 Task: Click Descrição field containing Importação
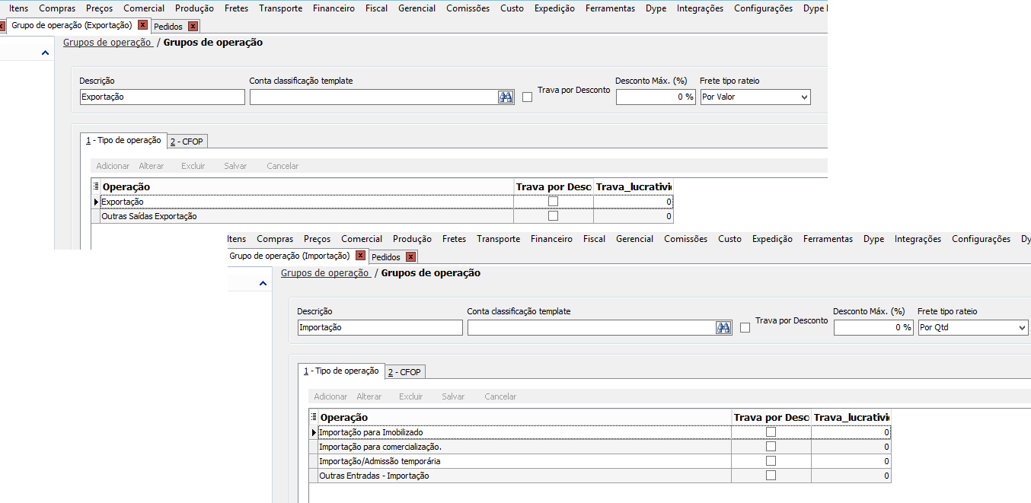click(380, 327)
